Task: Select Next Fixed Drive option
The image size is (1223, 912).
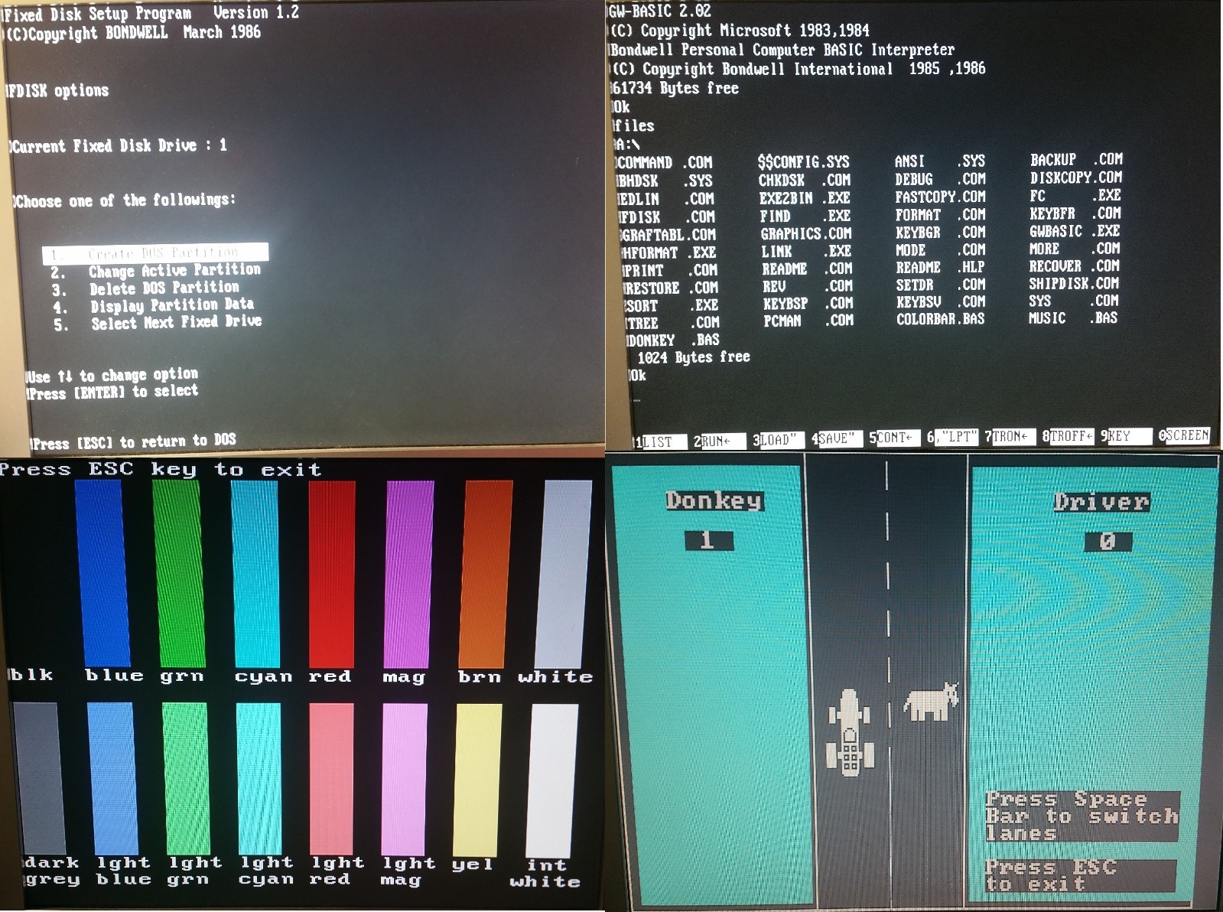Action: [x=158, y=323]
